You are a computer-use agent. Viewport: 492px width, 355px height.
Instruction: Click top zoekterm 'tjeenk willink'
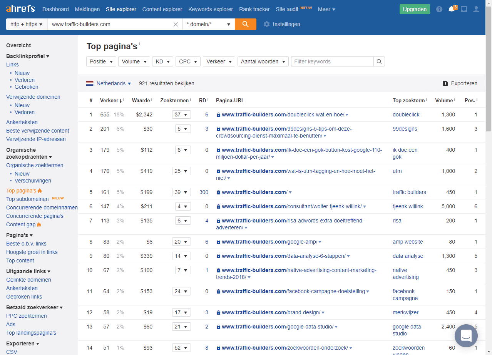point(408,206)
